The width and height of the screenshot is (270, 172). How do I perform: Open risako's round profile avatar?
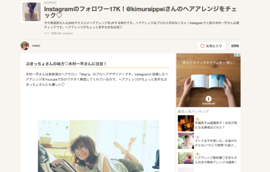pos(25,46)
